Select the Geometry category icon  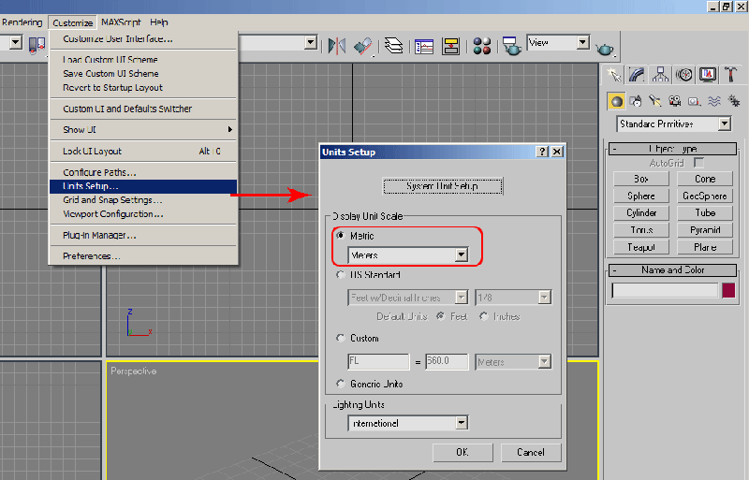pos(616,101)
